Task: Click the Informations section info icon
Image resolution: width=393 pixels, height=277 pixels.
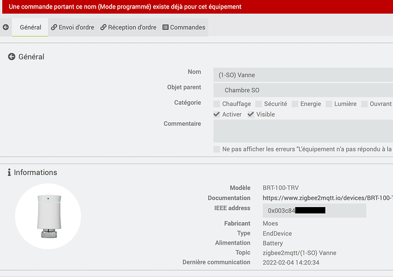Action: pyautogui.click(x=9, y=172)
